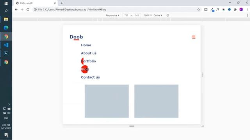
Task: Switch to Visual Studio Code
Action: [x=6, y=45]
